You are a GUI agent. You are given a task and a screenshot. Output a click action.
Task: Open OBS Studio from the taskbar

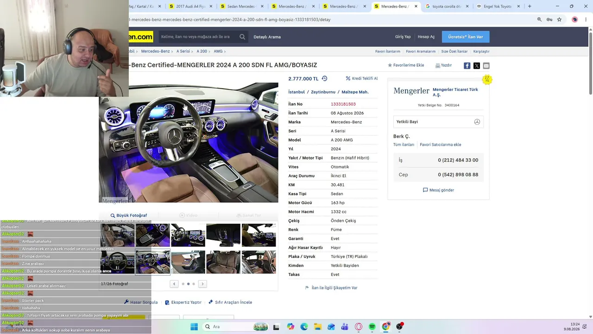pyautogui.click(x=399, y=327)
